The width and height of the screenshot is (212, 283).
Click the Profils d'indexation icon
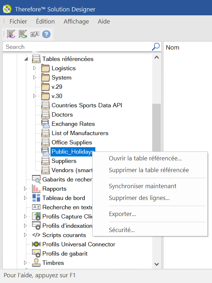coord(36,226)
